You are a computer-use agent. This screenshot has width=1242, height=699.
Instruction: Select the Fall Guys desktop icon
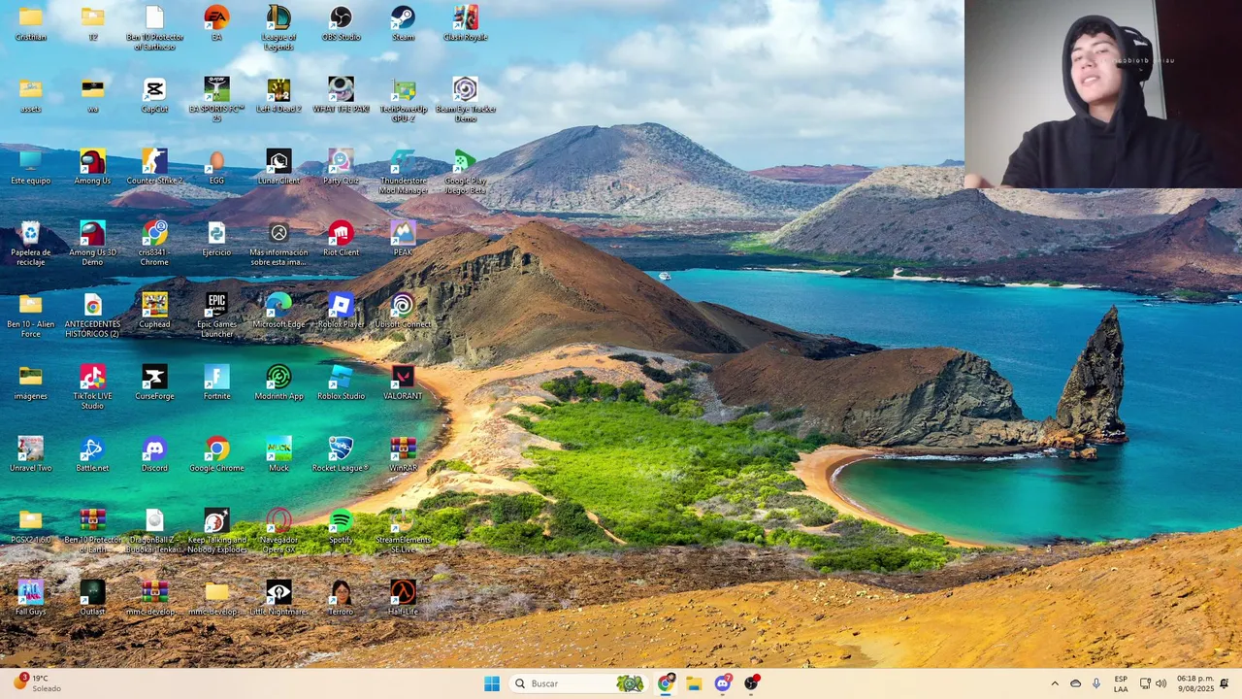coord(30,598)
